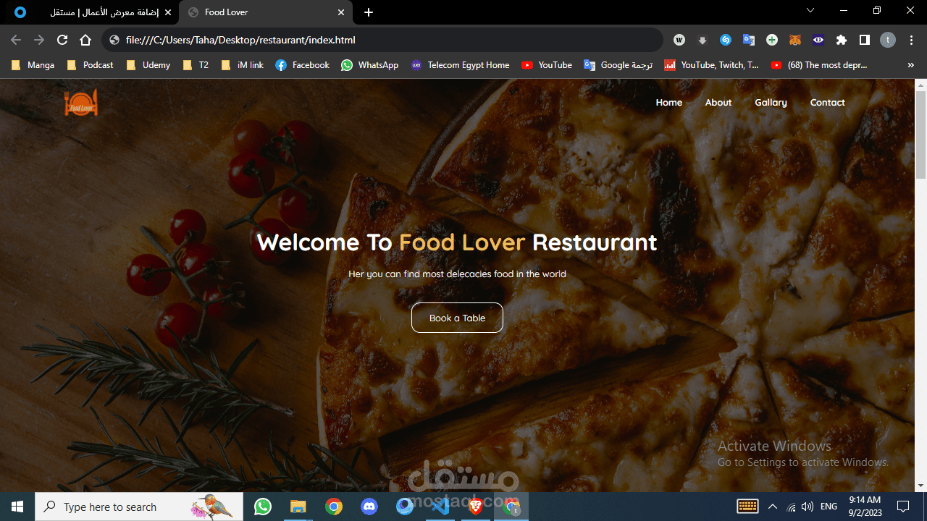Open the Chrome three-dot menu
This screenshot has width=927, height=521.
click(912, 40)
